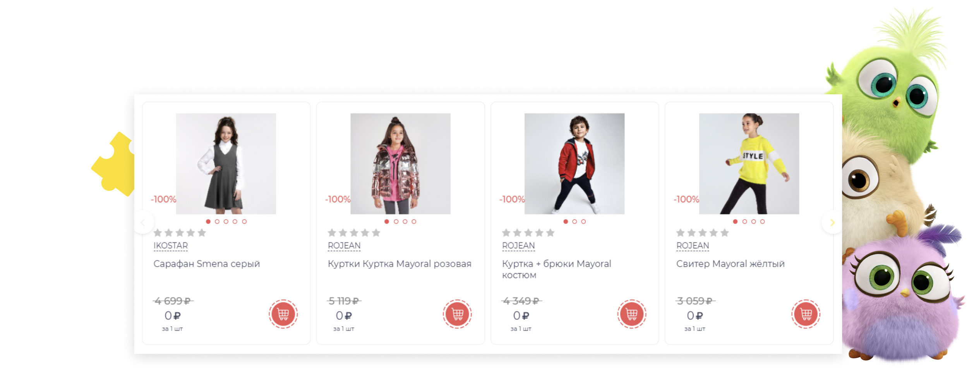Viewport: 974px width, 371px height.
Task: Add Куртка + брюки Mayoral to cart
Action: tap(631, 314)
